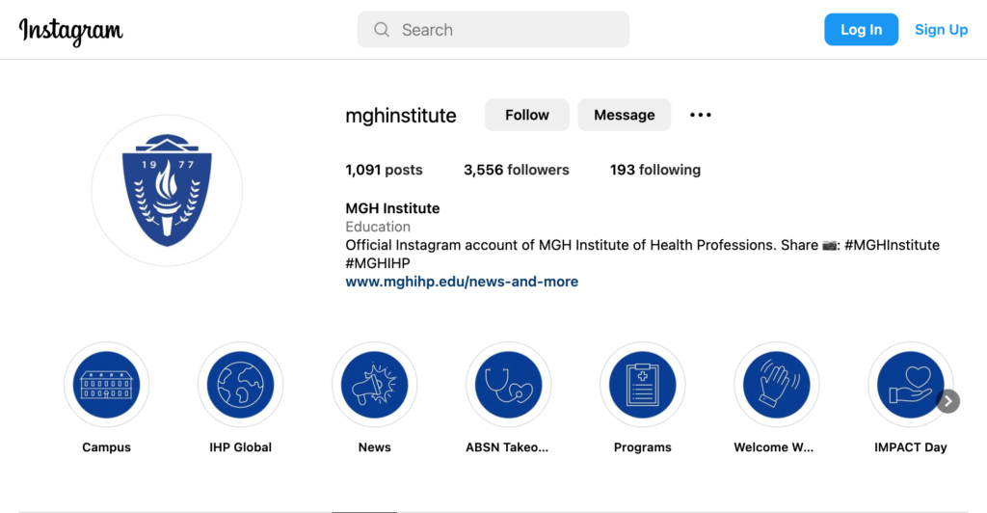Click the search magnifier icon
The image size is (987, 513).
[x=382, y=30]
